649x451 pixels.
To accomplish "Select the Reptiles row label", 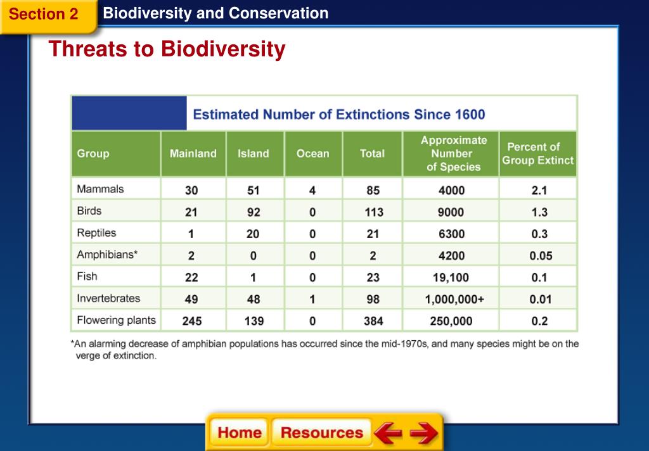I will (96, 233).
